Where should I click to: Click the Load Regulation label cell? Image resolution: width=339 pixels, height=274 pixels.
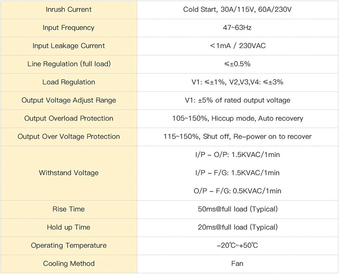69,82
